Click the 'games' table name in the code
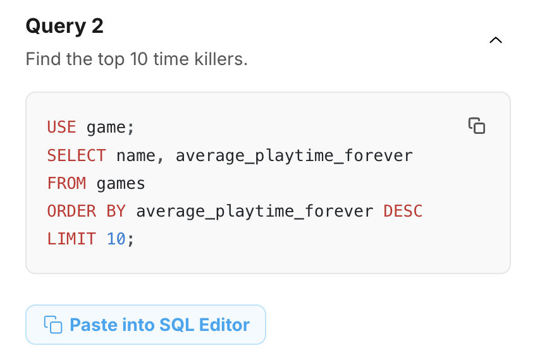Screen dimensions: 535x360 click(x=121, y=184)
